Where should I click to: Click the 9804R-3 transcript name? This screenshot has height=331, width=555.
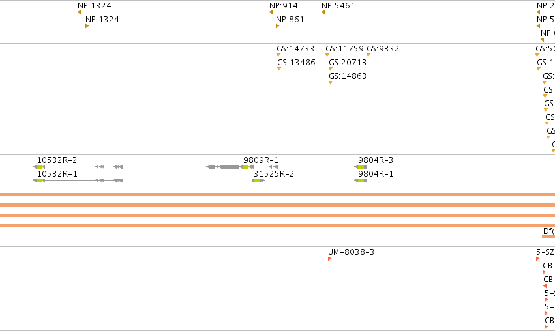pyautogui.click(x=376, y=160)
